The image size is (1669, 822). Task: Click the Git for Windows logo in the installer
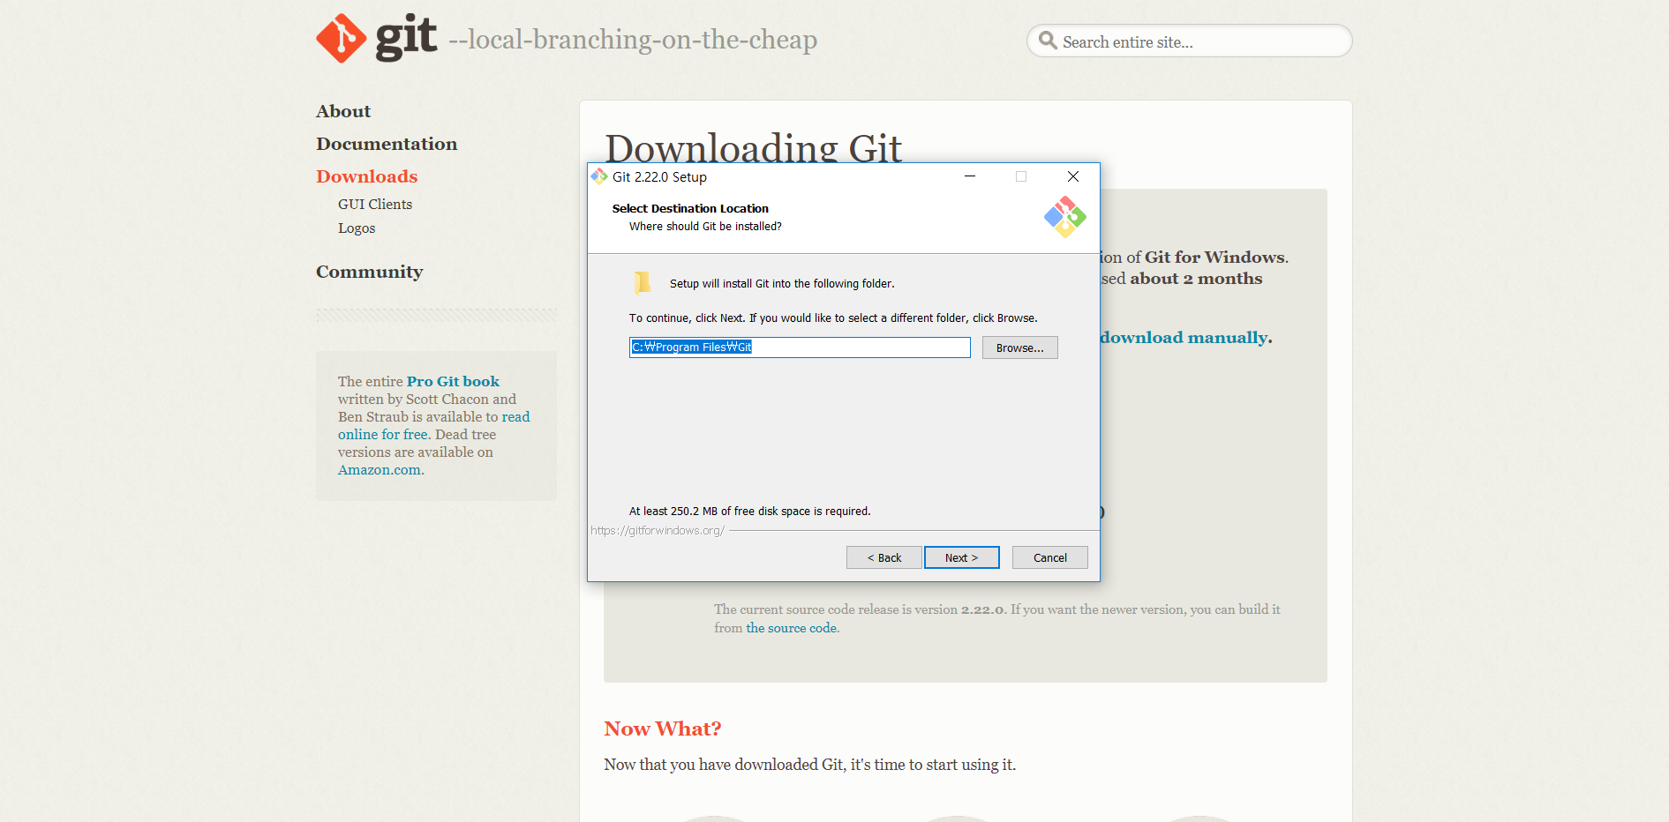click(1064, 216)
